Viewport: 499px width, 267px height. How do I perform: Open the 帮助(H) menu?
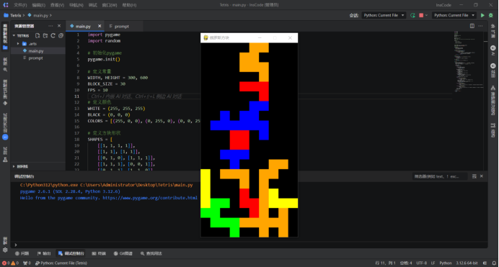coord(129,5)
